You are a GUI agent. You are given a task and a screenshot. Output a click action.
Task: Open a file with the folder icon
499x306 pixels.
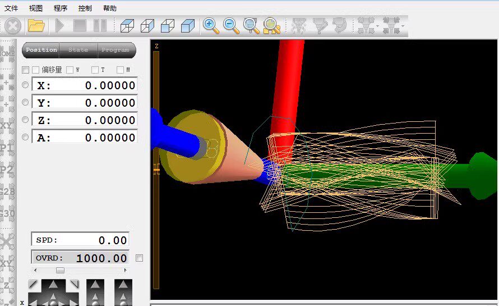click(36, 25)
